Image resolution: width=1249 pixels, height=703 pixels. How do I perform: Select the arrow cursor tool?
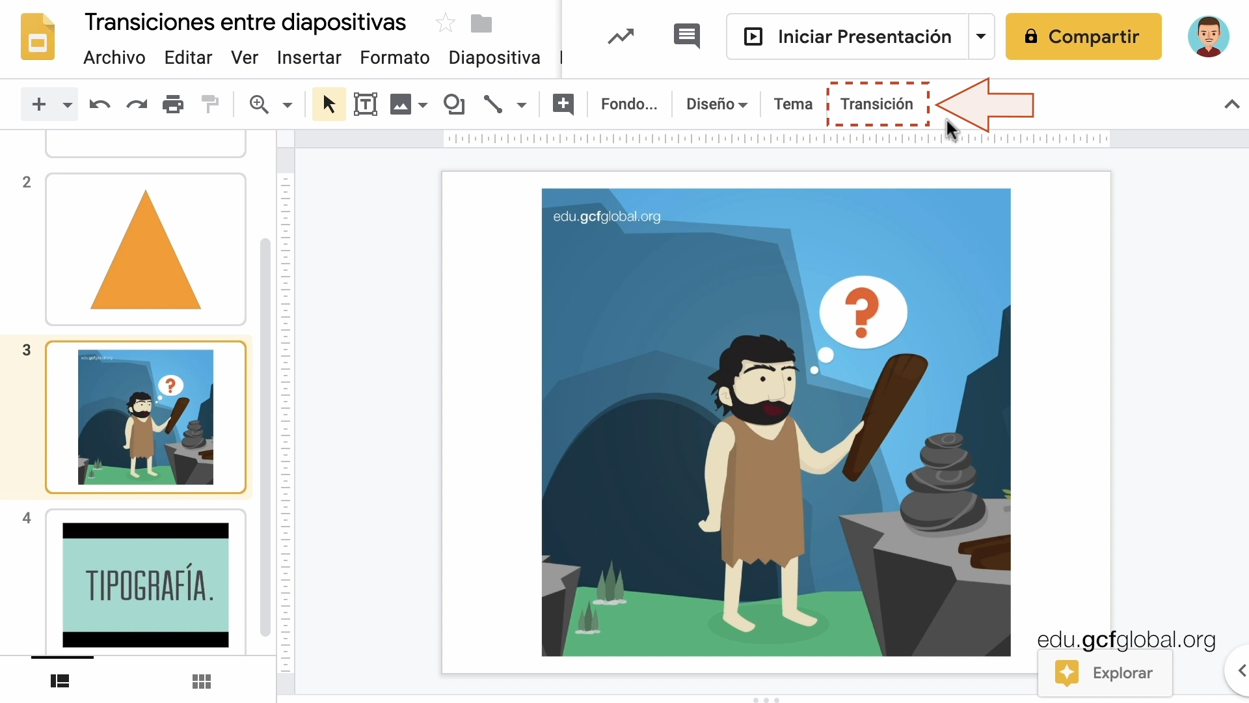(x=329, y=104)
